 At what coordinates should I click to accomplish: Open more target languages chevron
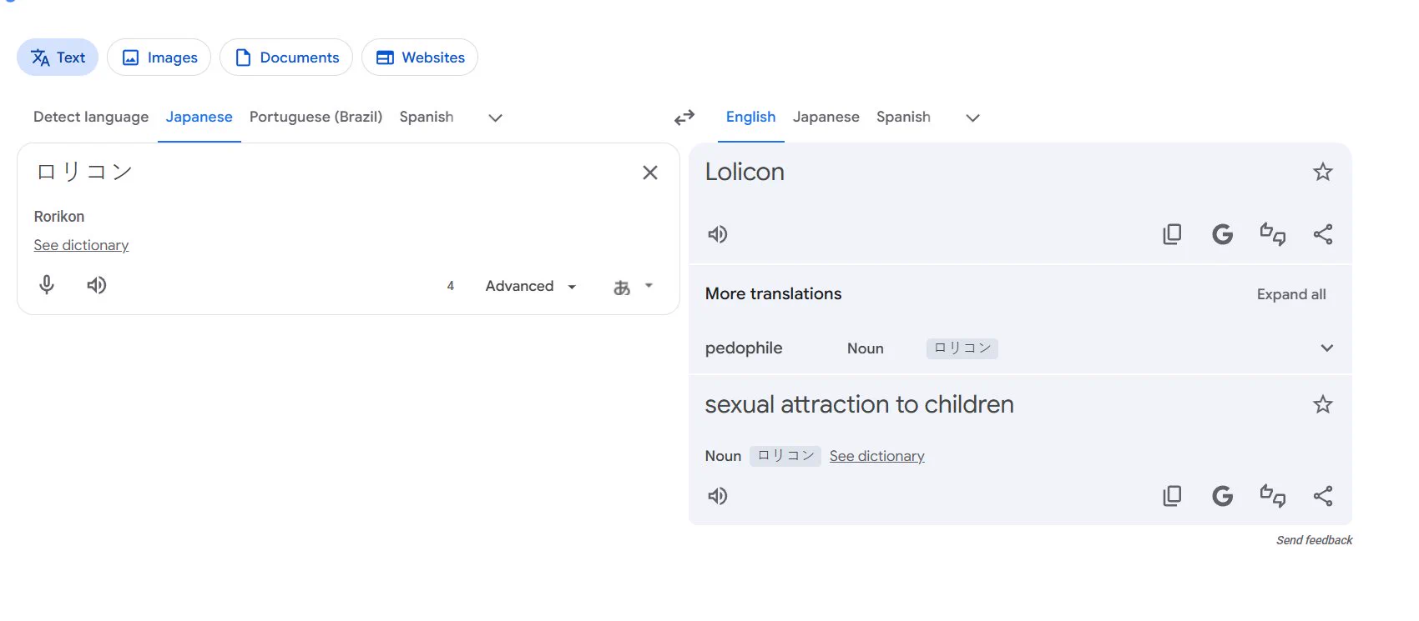pyautogui.click(x=972, y=118)
